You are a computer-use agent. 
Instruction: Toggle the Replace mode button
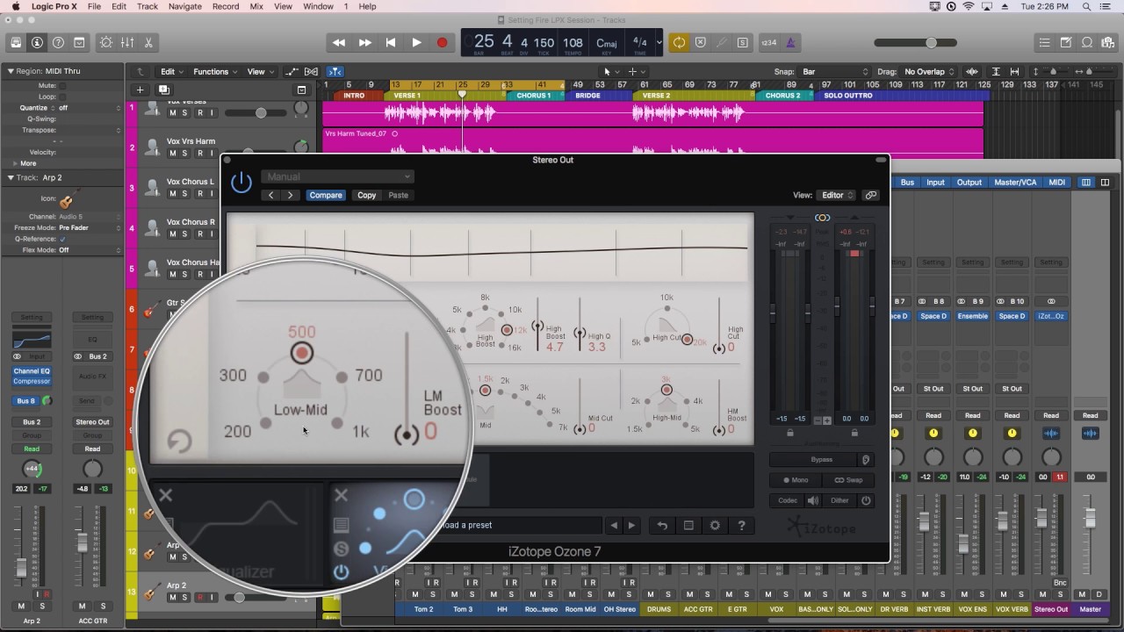pos(700,42)
